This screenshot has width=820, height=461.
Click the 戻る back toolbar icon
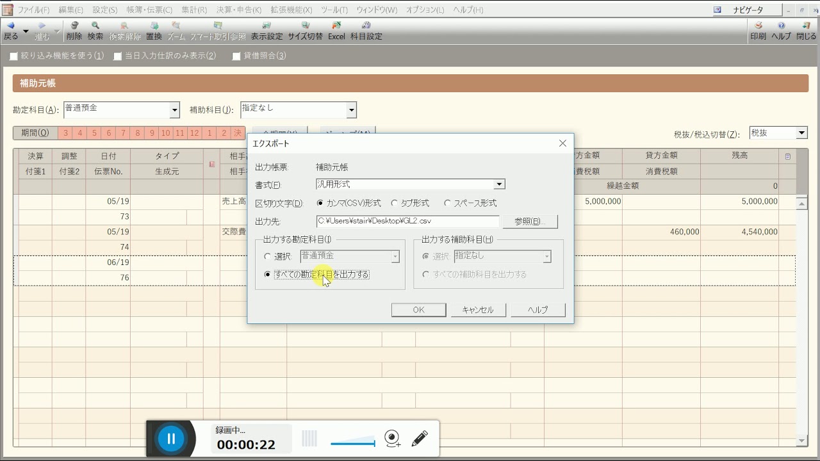(x=10, y=31)
